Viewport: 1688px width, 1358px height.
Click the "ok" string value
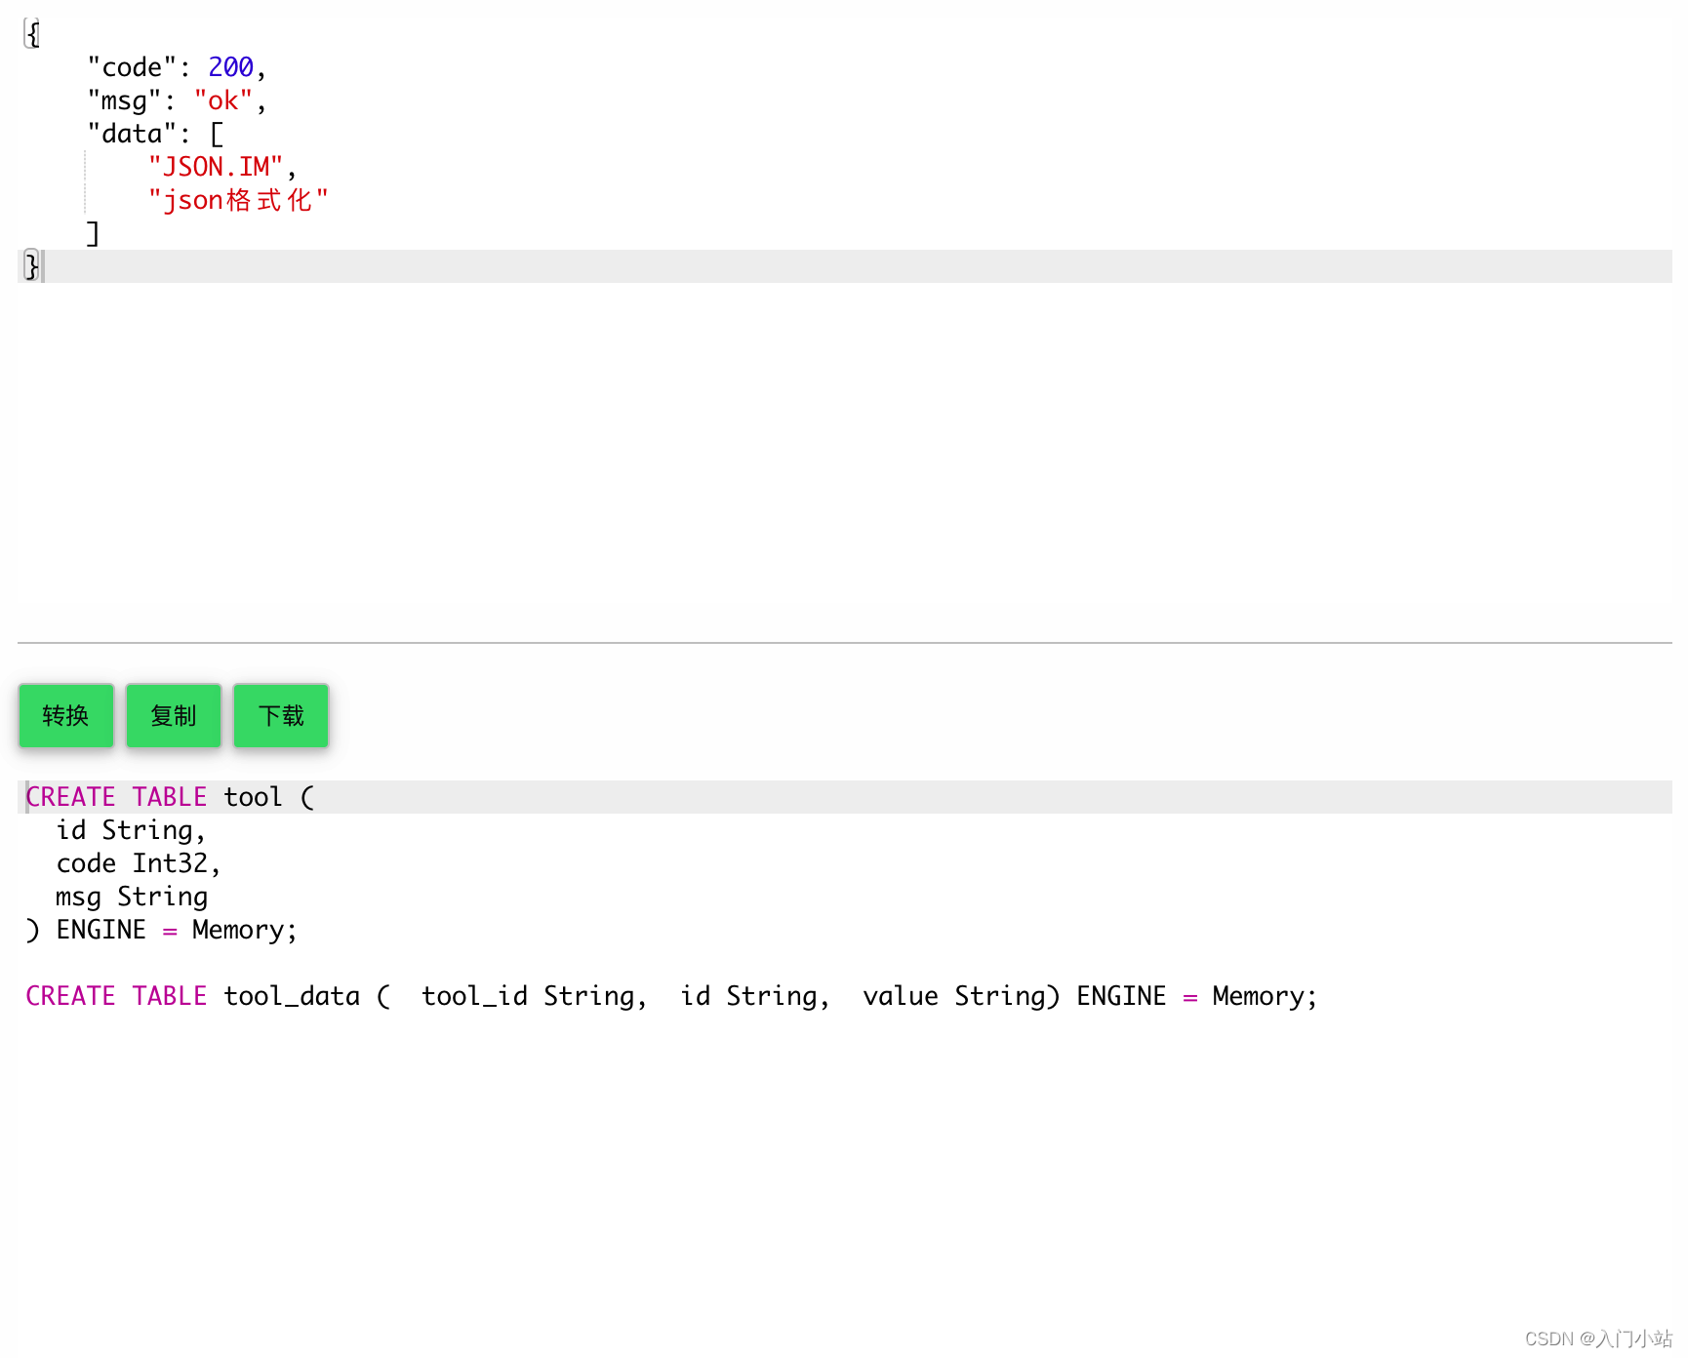point(223,100)
